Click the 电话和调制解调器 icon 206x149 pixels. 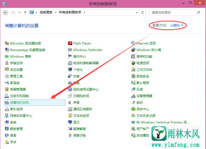point(70,63)
